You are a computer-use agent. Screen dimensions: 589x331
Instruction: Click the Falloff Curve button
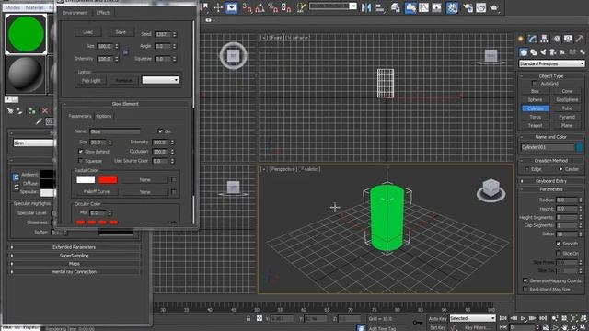point(97,192)
